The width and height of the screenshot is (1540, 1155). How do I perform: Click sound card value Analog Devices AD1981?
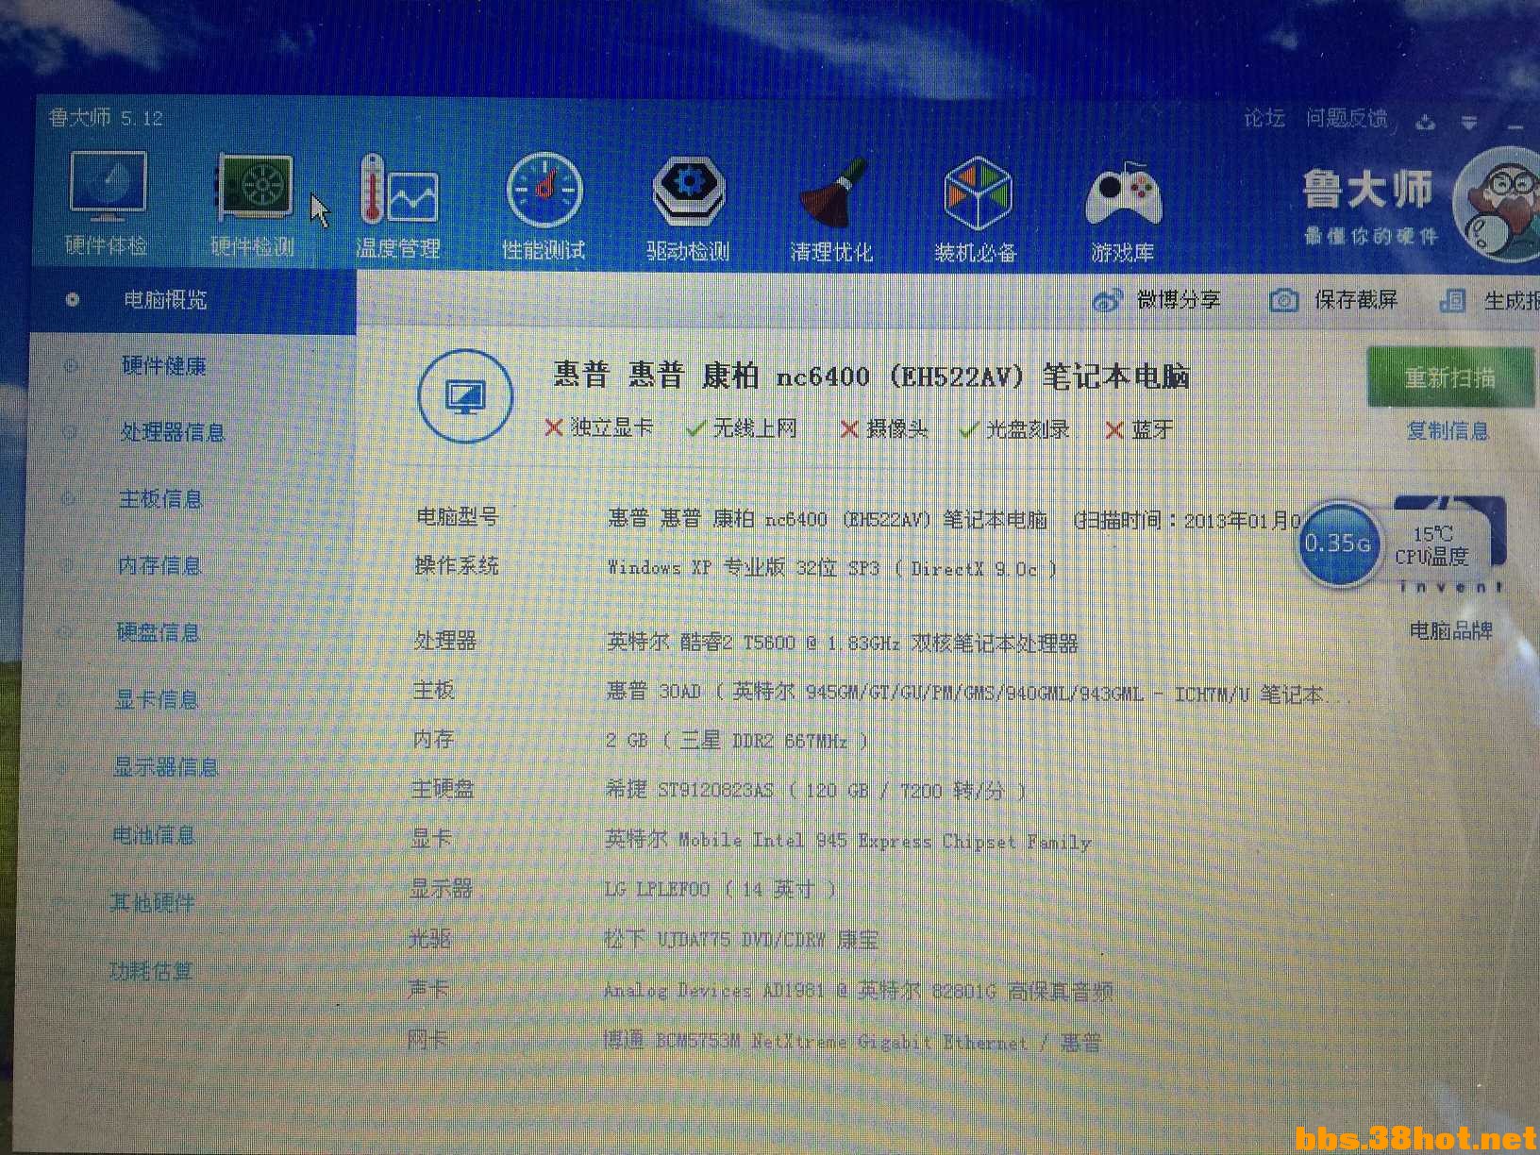point(858,991)
